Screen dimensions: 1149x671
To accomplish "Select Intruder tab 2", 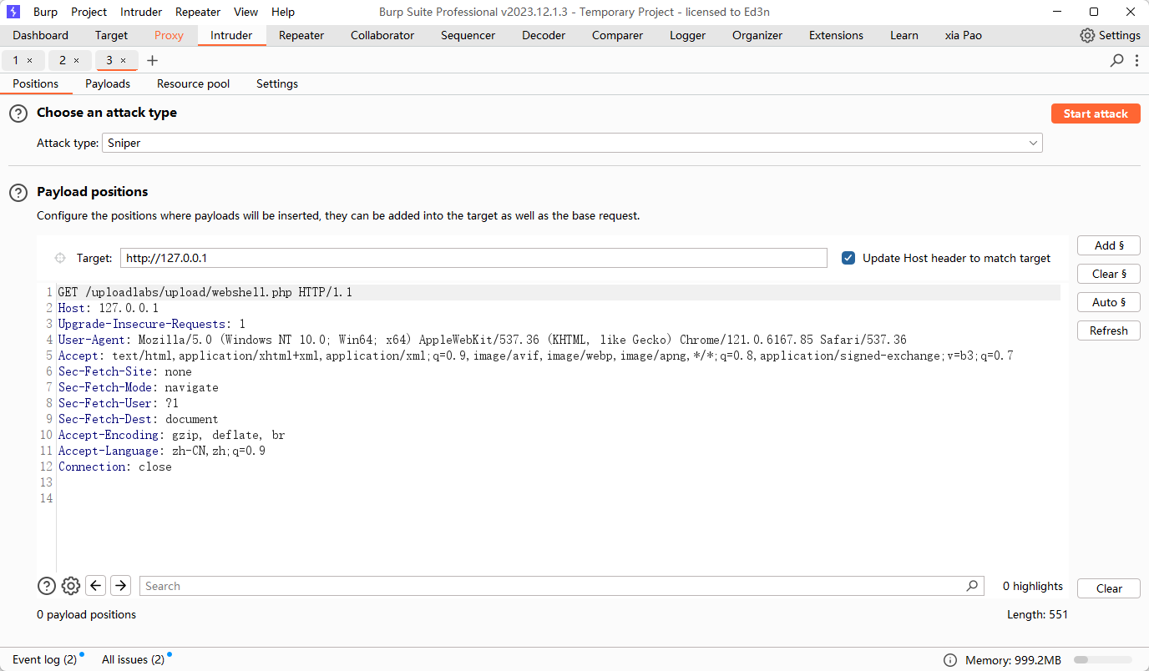I will 62,60.
